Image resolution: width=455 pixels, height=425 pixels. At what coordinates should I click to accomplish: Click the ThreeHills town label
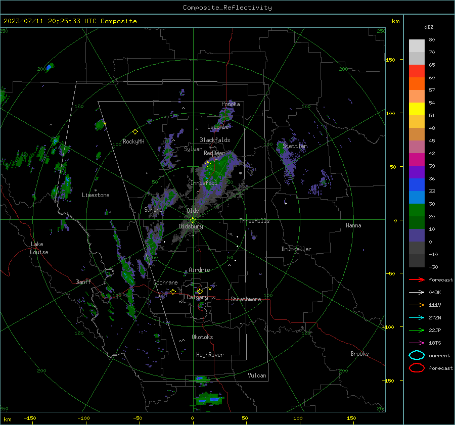point(254,221)
